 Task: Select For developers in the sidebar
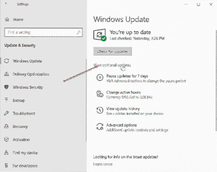click(x=25, y=166)
